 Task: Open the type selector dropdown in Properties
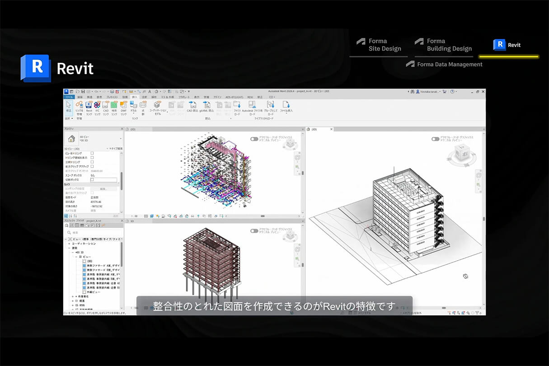tap(121, 138)
